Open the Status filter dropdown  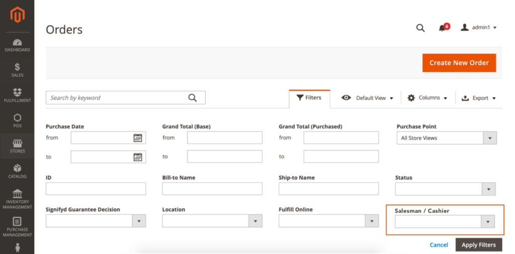(445, 189)
